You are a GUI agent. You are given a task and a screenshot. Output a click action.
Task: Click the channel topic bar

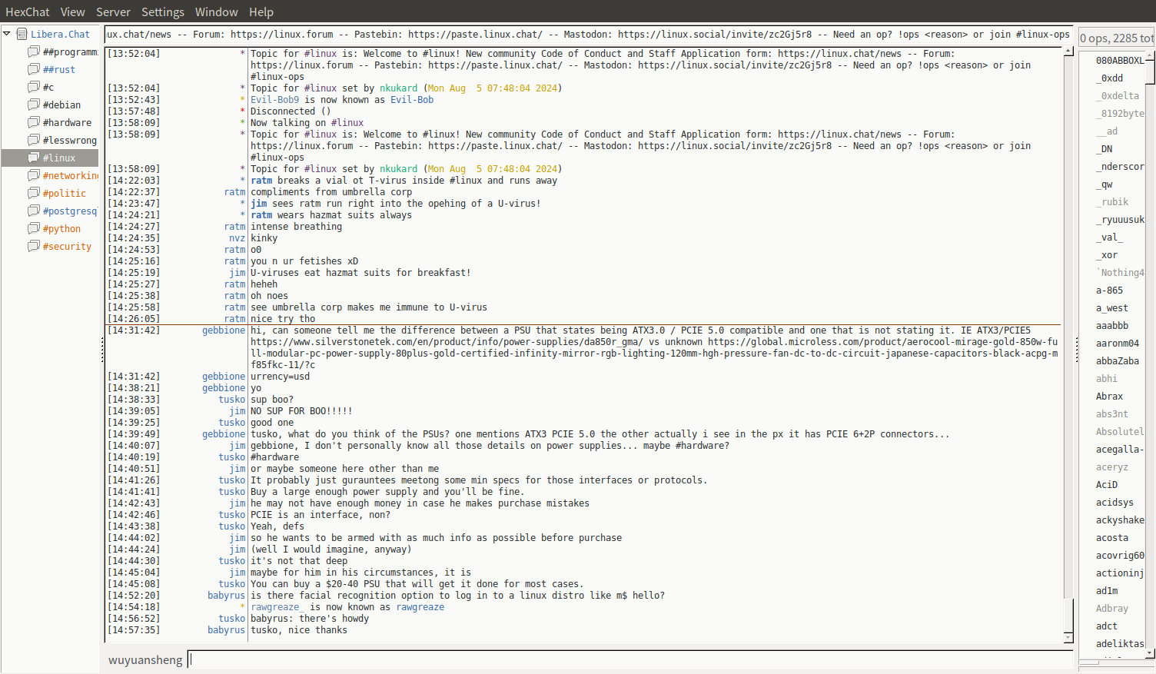[x=588, y=35]
